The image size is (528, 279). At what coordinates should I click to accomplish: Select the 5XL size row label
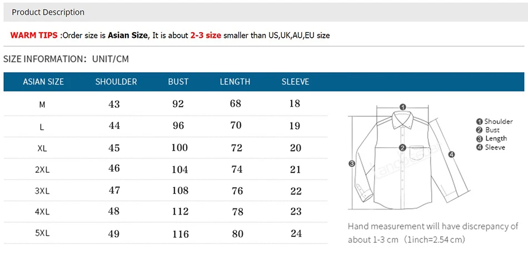click(x=42, y=233)
